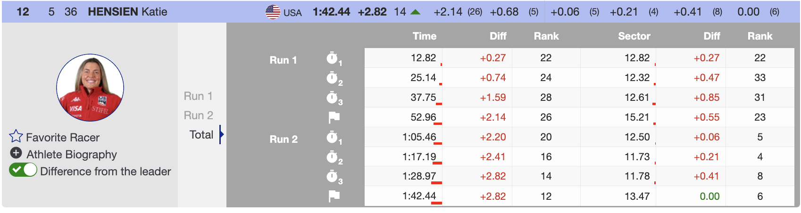The image size is (801, 213).
Task: Click the Favorite Racer star icon
Action: point(16,137)
